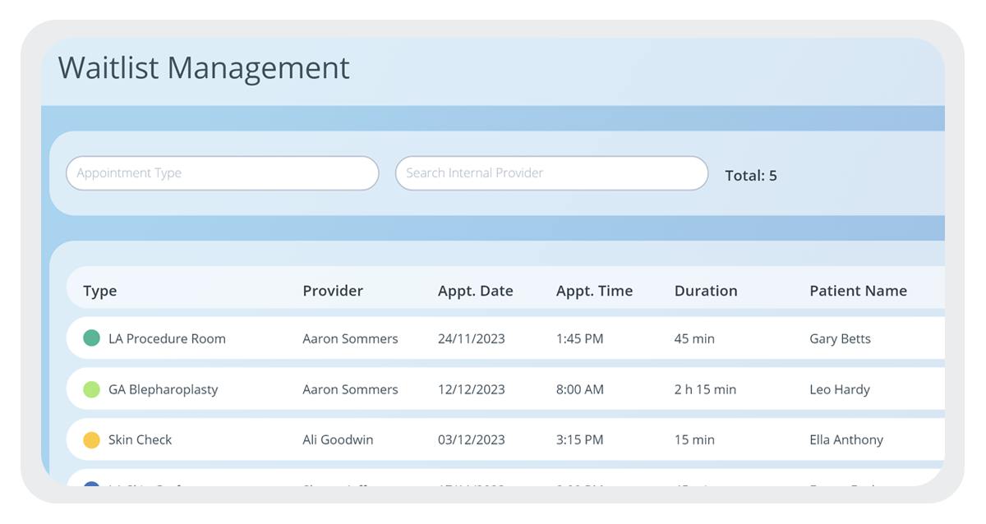Click the Appt. Time column header
986x524 pixels.
point(594,290)
